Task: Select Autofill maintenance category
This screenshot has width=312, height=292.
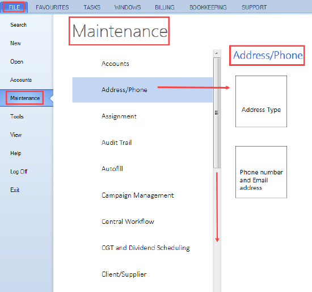Action: click(112, 169)
